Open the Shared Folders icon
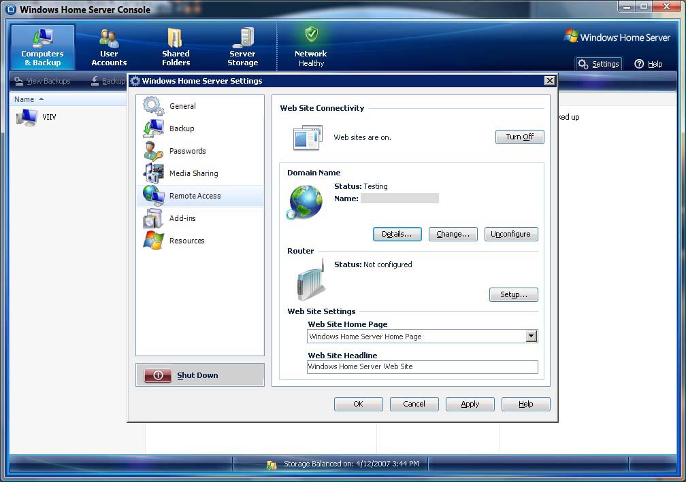The height and width of the screenshot is (482, 686). (176, 39)
